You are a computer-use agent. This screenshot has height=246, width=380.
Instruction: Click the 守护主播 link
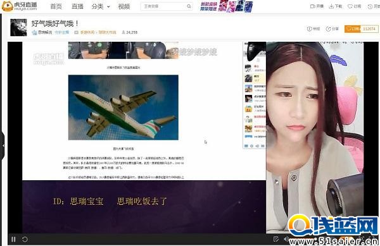coord(62,32)
